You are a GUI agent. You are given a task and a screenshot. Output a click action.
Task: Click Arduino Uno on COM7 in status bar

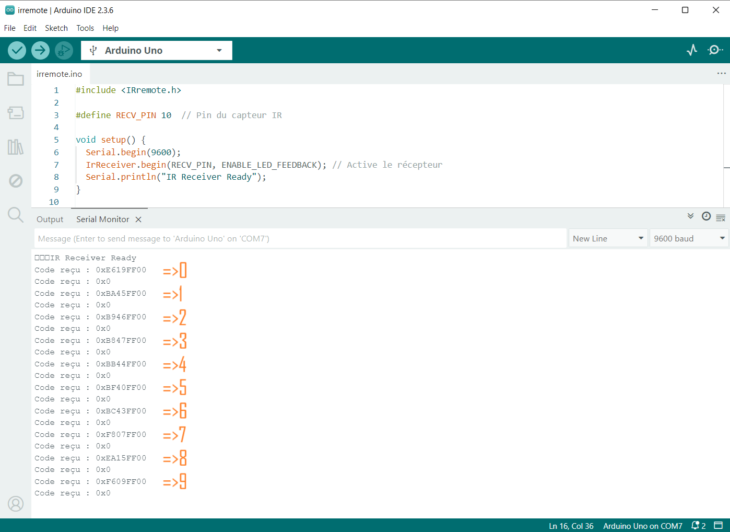pos(643,526)
